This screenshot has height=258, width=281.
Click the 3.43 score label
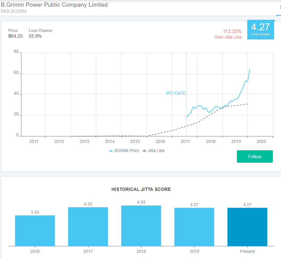[x=35, y=212]
